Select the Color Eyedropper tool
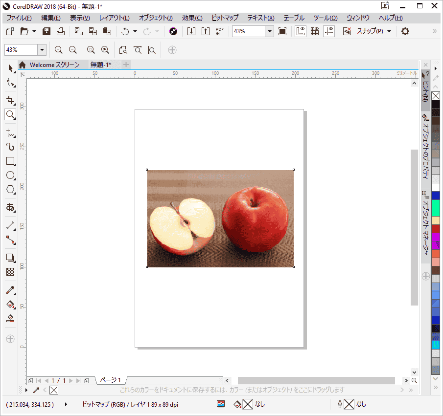The height and width of the screenshot is (416, 443). coord(10,290)
